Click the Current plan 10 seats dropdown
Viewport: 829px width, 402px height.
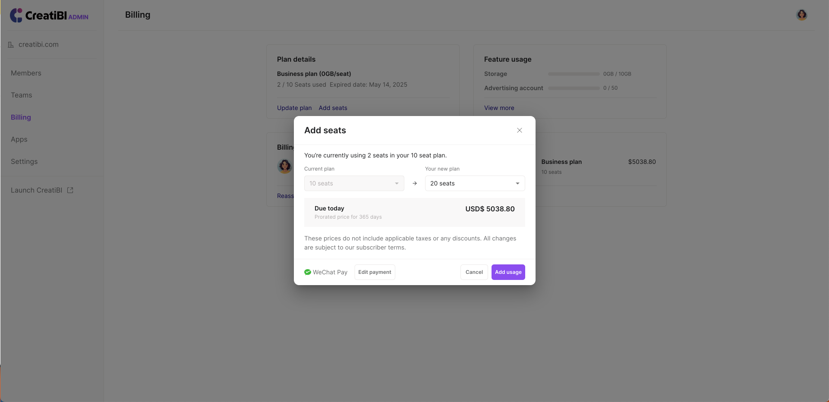(x=354, y=183)
